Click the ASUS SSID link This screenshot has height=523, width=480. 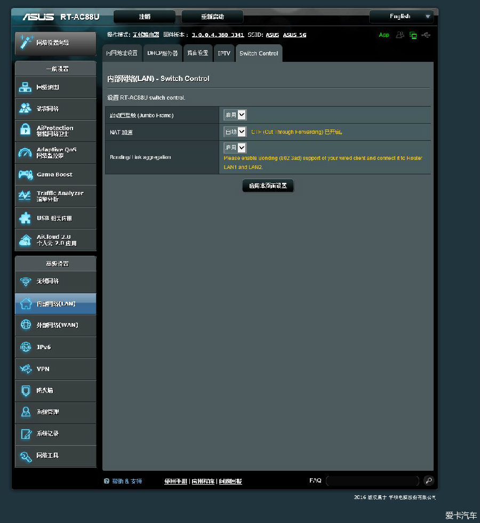point(272,35)
